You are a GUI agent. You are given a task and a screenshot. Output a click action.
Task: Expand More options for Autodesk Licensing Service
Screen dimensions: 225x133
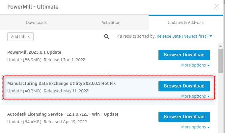click(195, 127)
